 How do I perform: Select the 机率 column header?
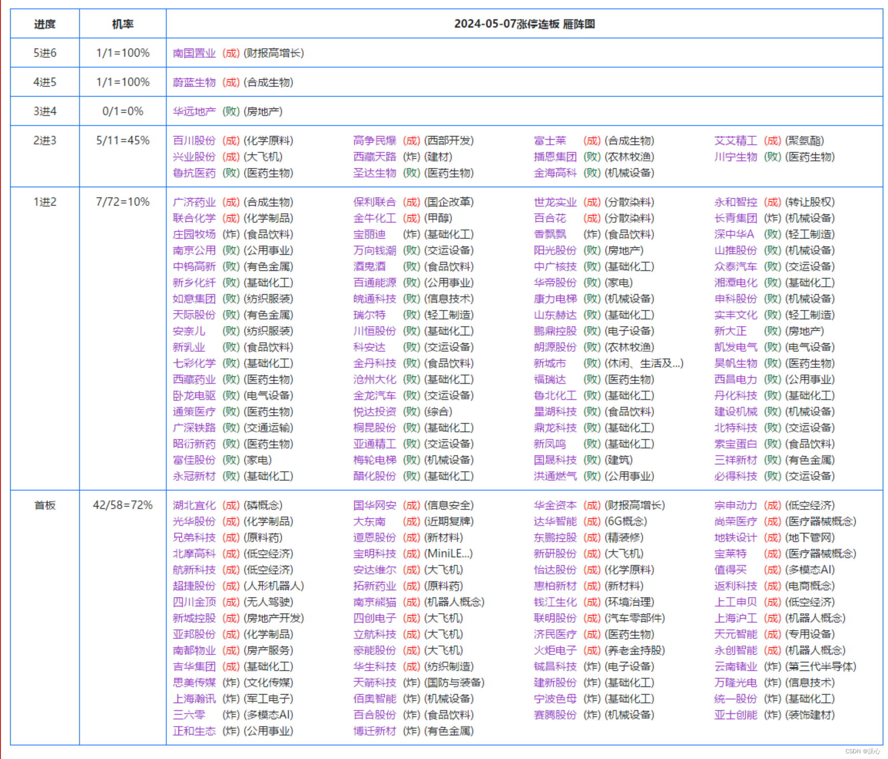(x=123, y=24)
